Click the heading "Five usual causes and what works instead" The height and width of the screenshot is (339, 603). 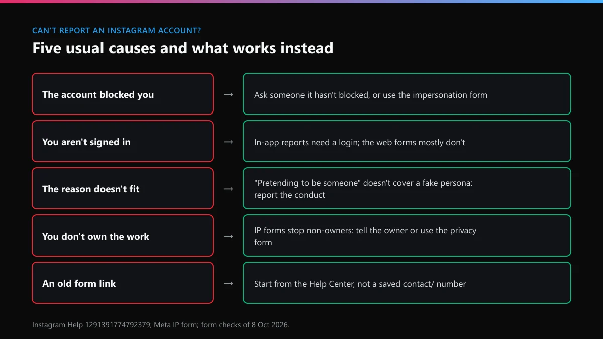point(182,48)
